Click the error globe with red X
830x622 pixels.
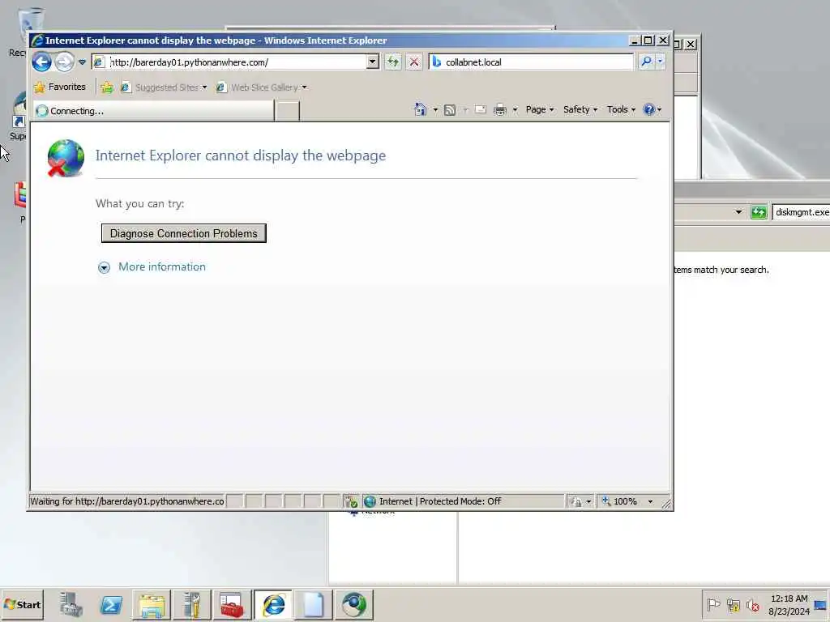click(x=65, y=158)
